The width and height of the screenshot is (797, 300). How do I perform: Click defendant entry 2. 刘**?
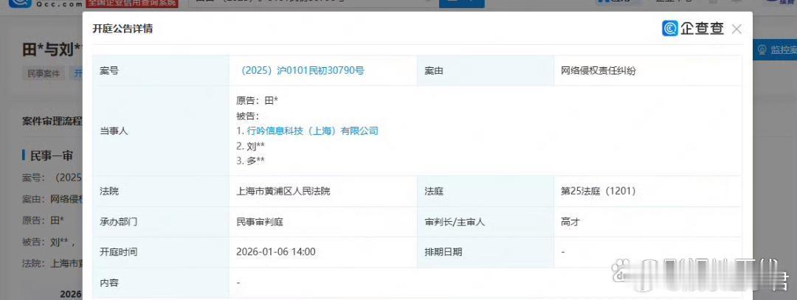pos(251,146)
